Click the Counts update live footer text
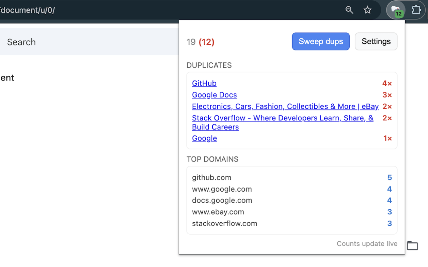 (367, 244)
